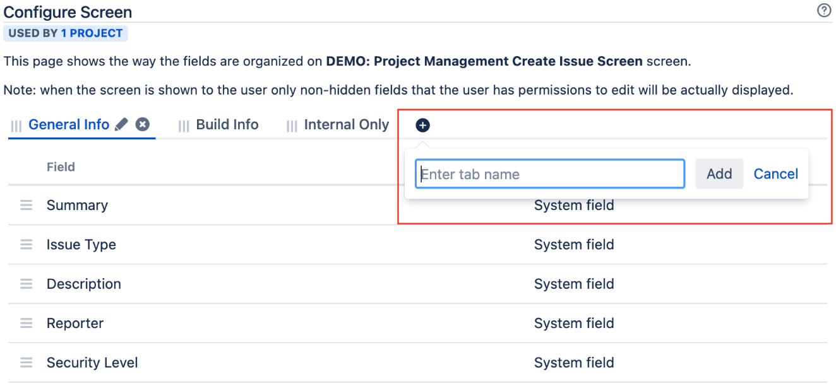Click the Add button to create the tab

click(x=719, y=173)
